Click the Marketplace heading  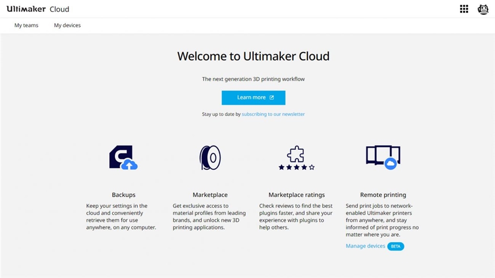(x=210, y=195)
